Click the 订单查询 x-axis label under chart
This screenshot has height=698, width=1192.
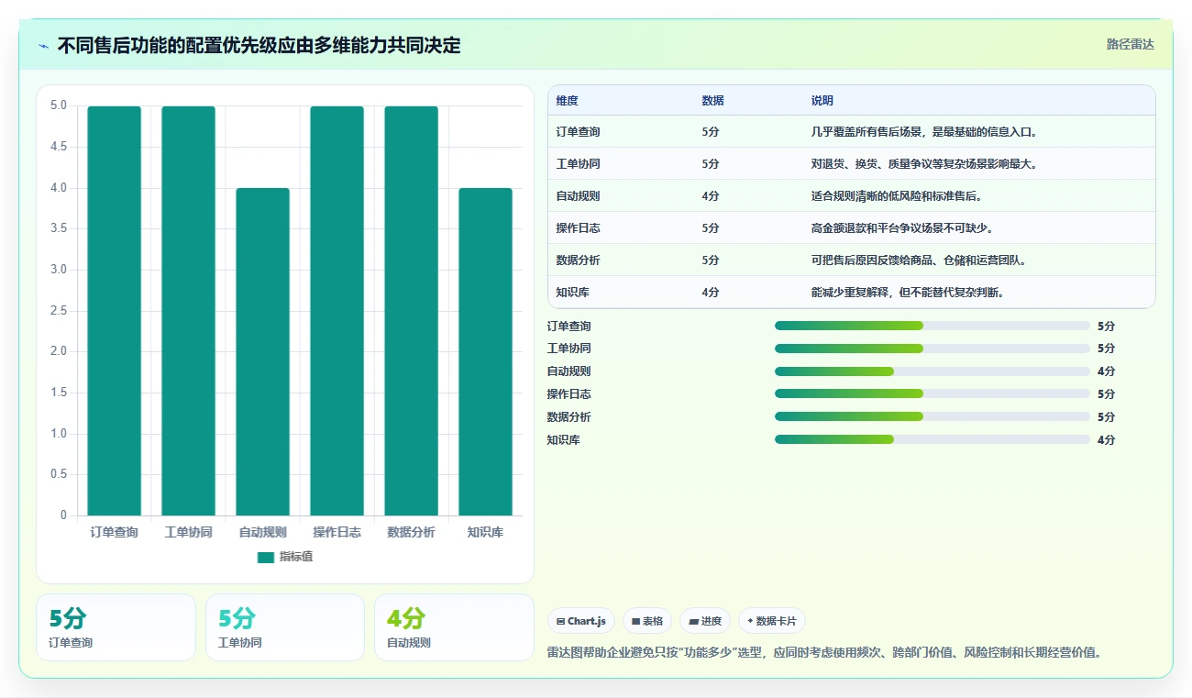115,532
